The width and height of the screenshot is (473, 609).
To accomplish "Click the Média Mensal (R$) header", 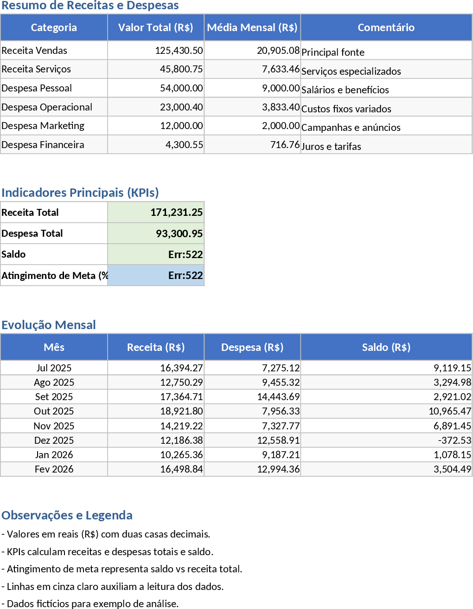I will (x=252, y=27).
